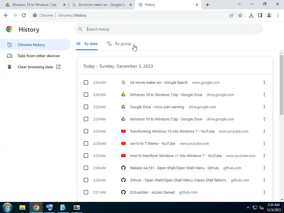
Task: Open actions menu for Virus scan warning entry
Action: click(264, 107)
